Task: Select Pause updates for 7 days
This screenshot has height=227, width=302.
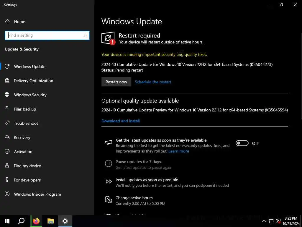Action: (x=138, y=162)
